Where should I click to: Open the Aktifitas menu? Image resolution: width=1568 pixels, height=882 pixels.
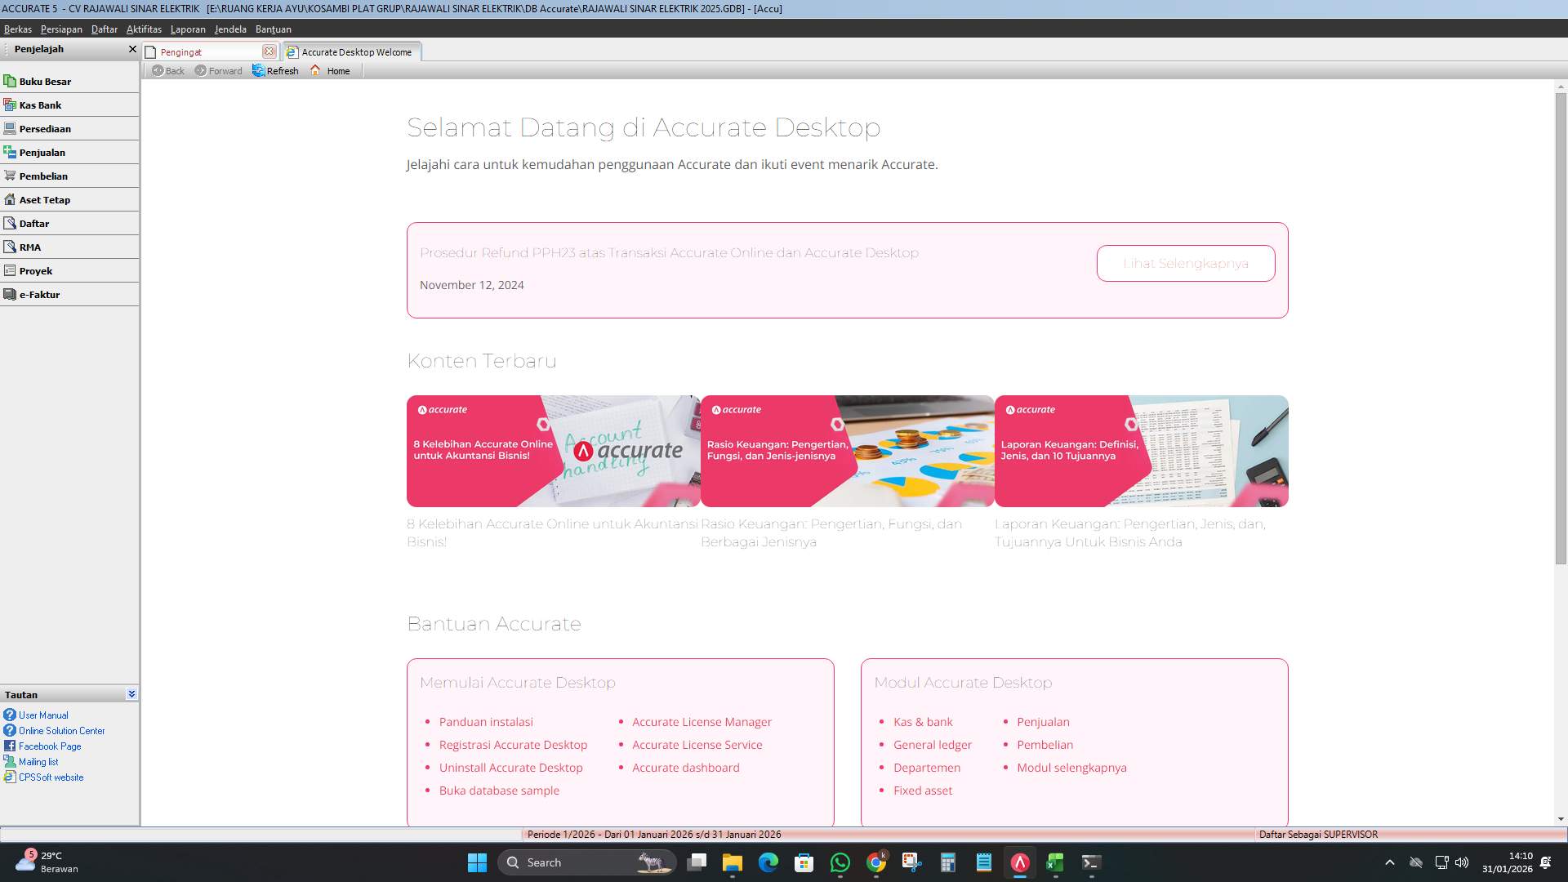click(144, 29)
